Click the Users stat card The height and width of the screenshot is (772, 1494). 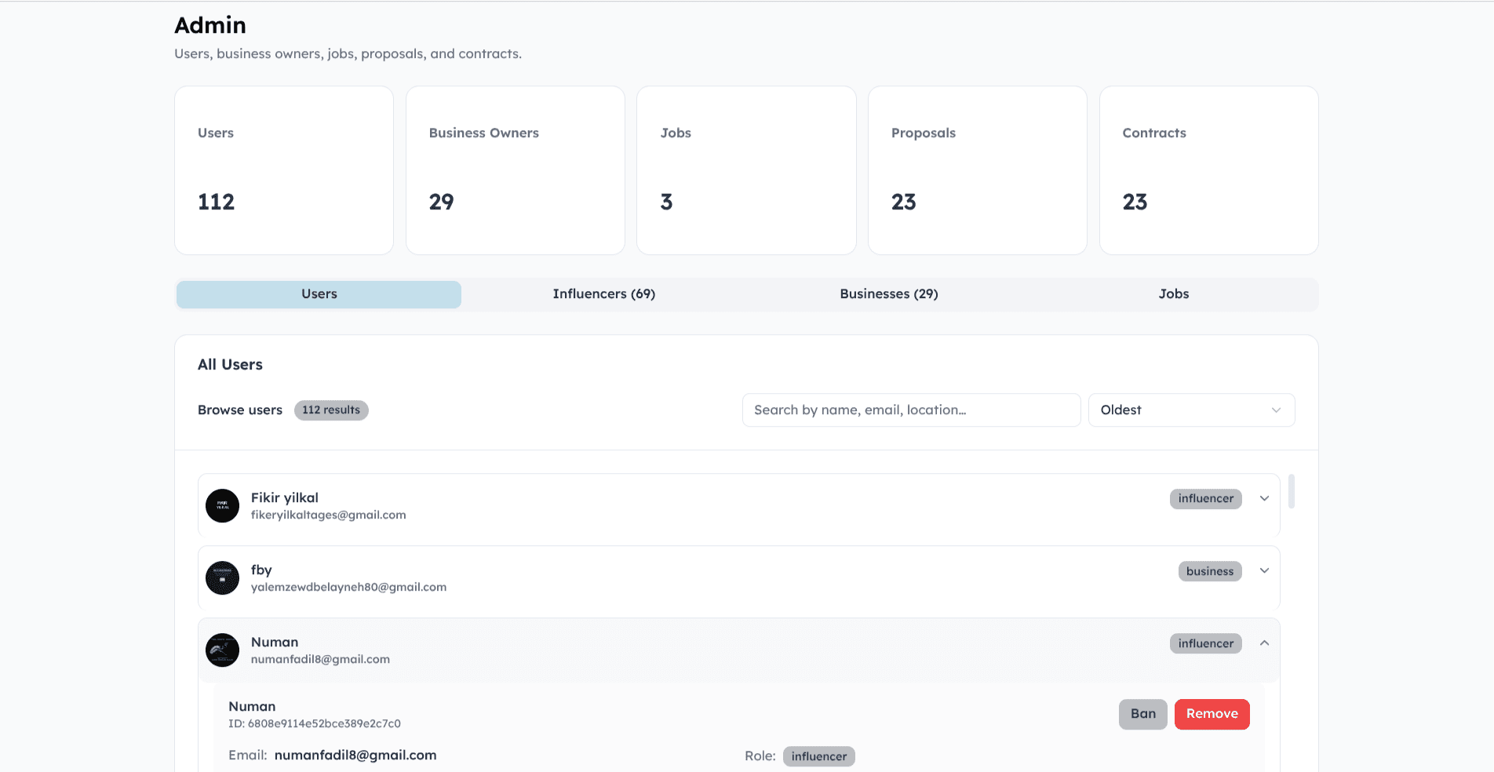pos(284,170)
